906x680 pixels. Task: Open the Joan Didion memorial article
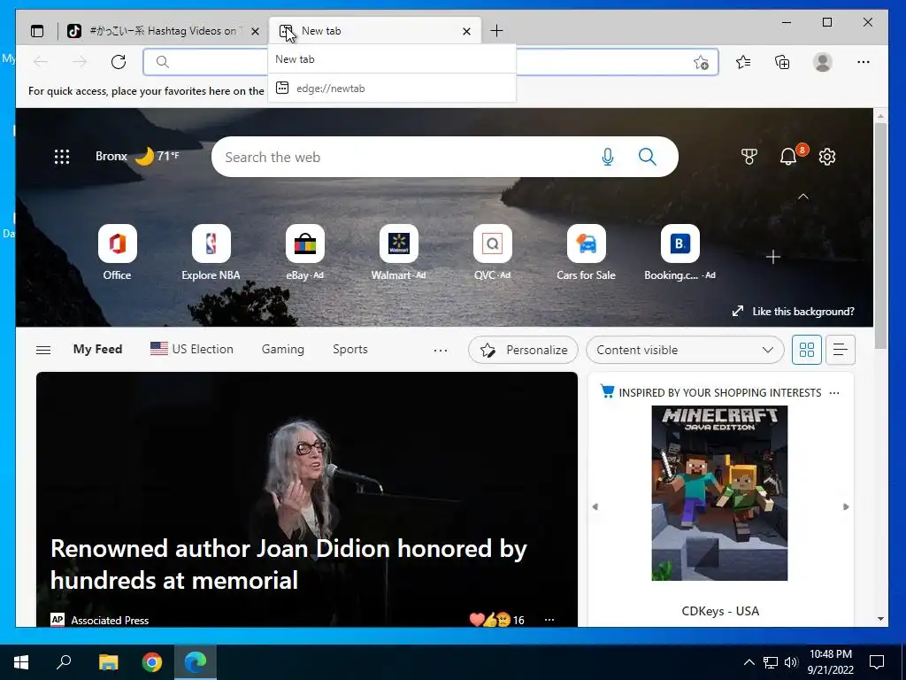coord(289,564)
